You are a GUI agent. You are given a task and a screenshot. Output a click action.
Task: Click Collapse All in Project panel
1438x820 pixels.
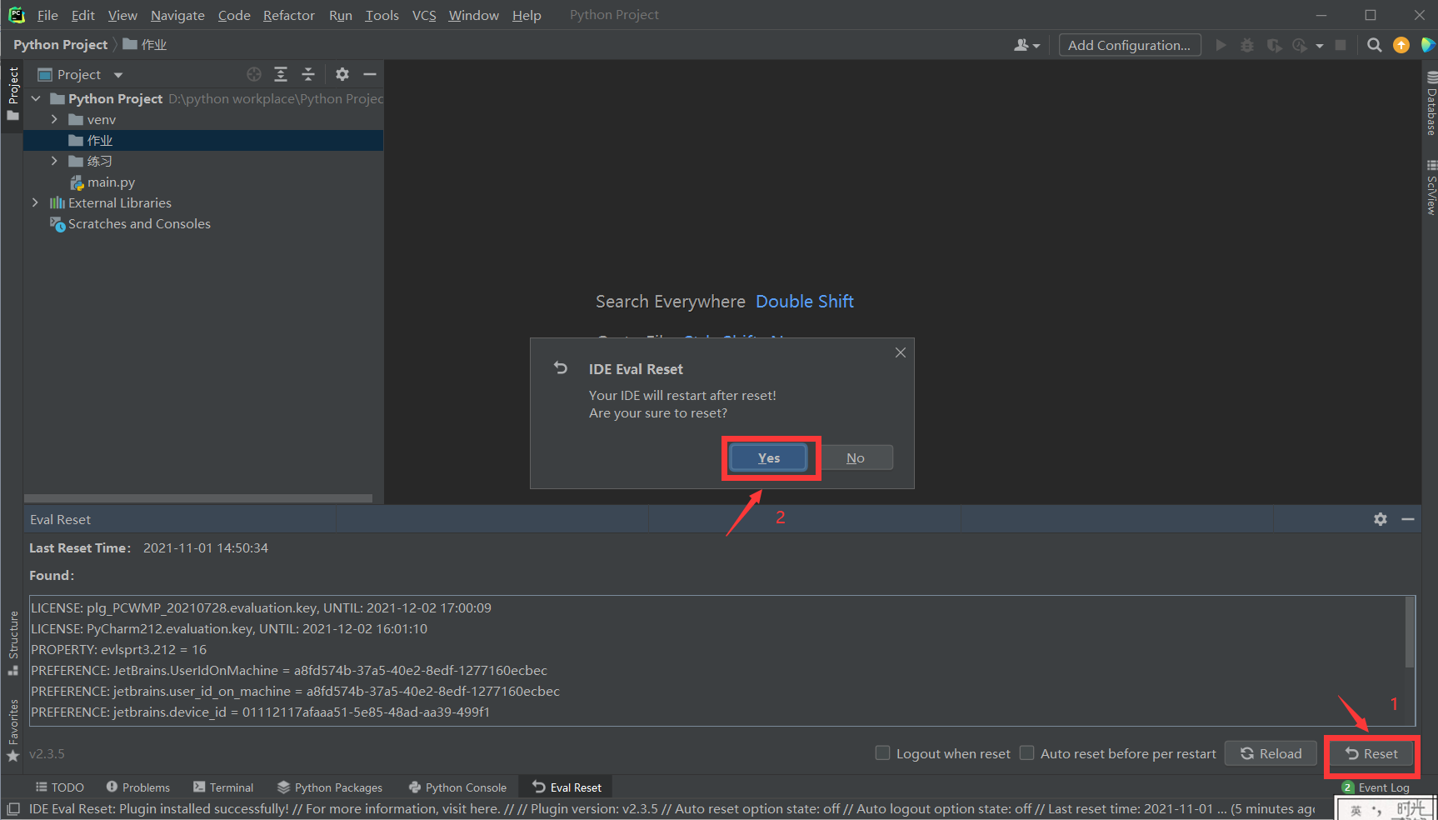coord(308,74)
